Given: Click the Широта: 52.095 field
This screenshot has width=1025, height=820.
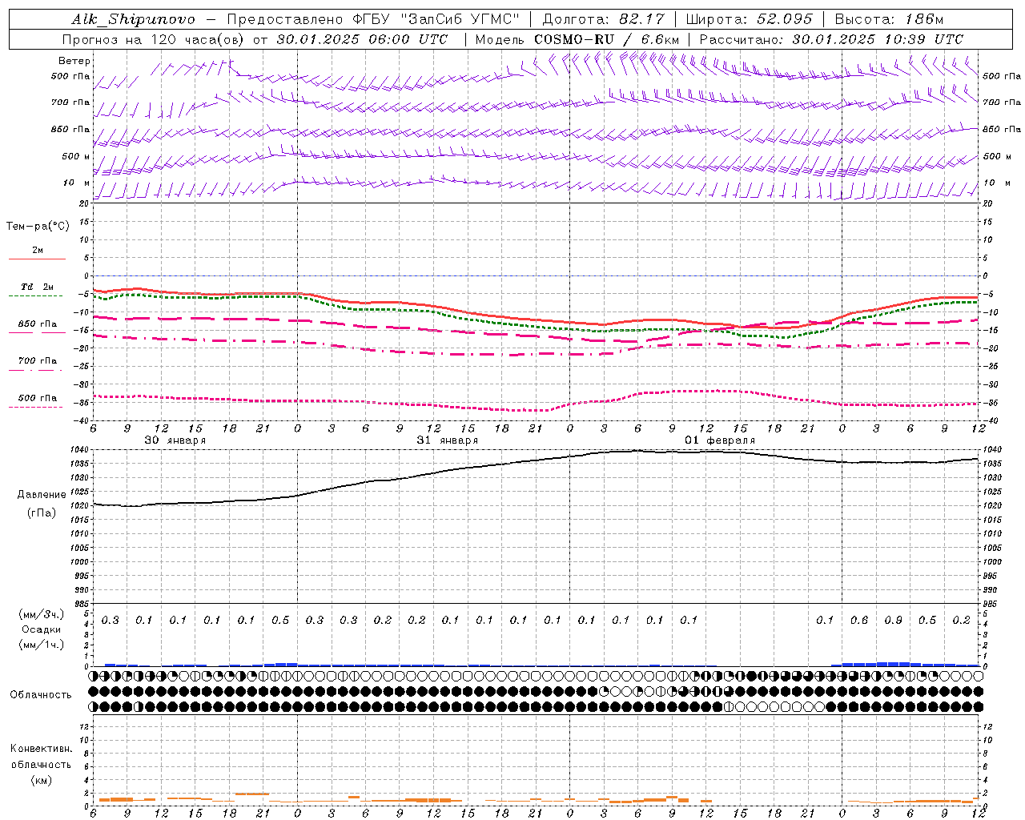Looking at the screenshot, I should [x=750, y=19].
